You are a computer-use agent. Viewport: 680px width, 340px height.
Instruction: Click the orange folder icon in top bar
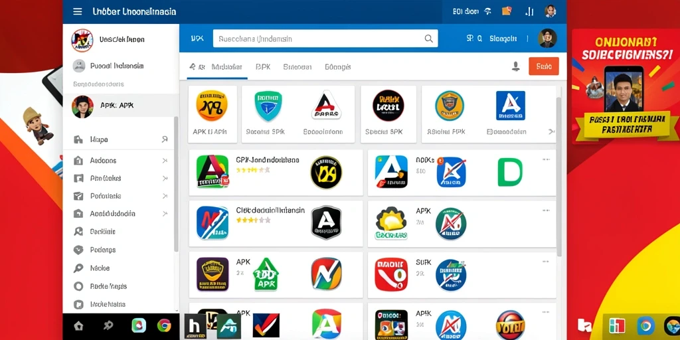click(507, 11)
